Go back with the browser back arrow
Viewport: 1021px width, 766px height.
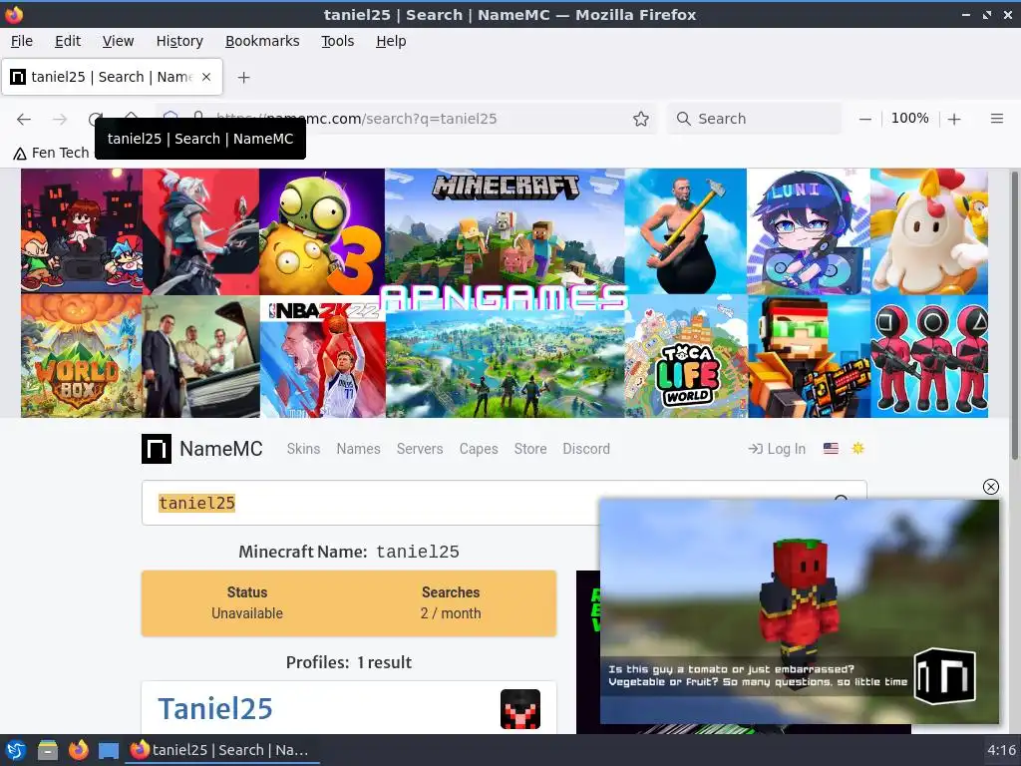point(24,119)
